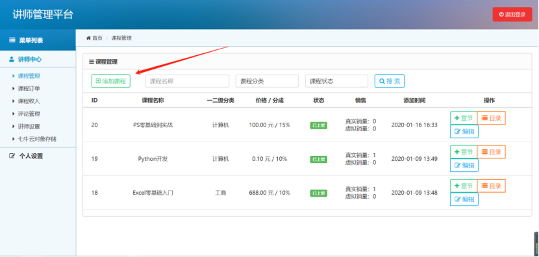Open 课程订单 in the sidebar
Image resolution: width=539 pixels, height=257 pixels.
tap(29, 89)
